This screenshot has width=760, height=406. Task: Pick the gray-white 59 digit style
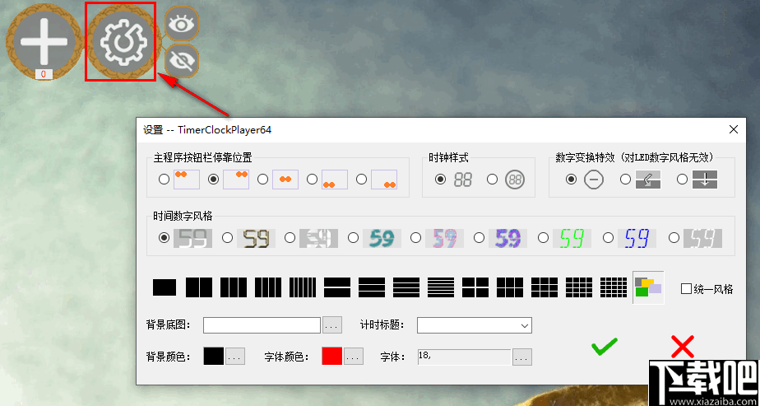click(x=165, y=238)
